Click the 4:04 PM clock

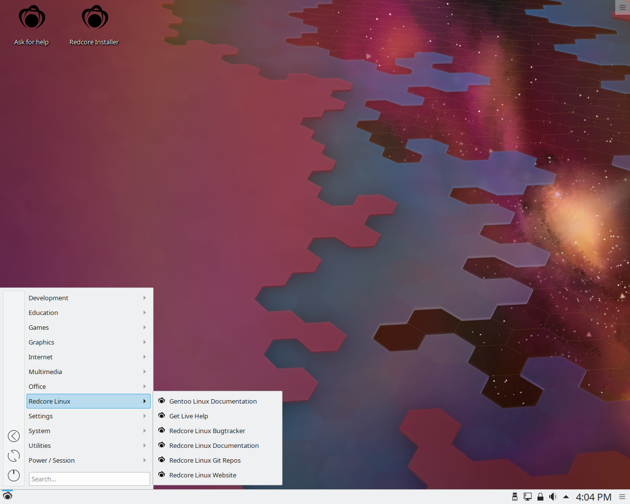pos(594,497)
